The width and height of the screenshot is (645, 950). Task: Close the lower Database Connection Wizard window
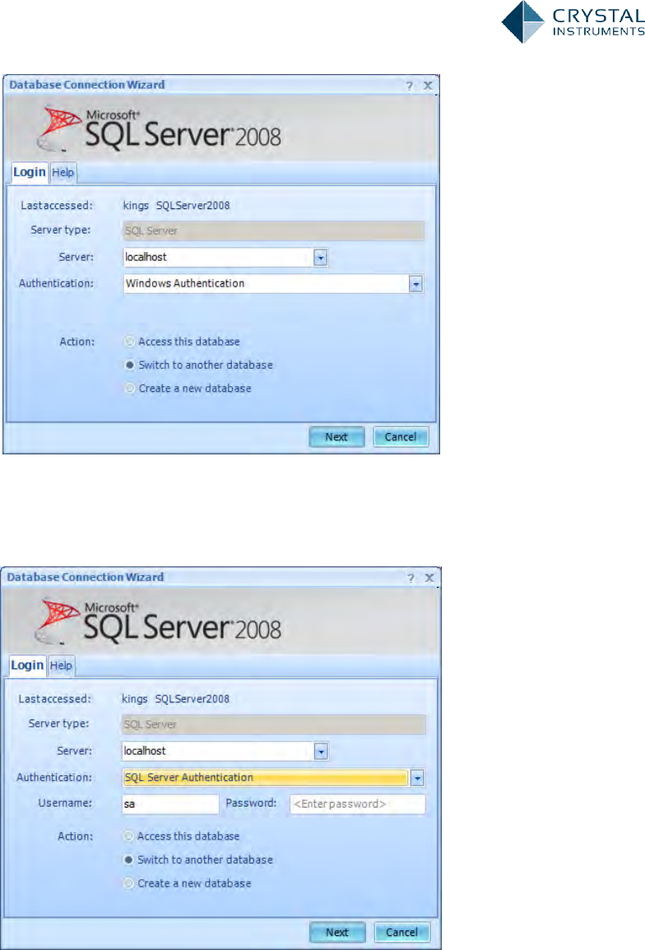click(429, 578)
